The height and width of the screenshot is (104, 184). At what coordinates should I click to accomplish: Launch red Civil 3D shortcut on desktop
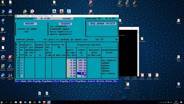point(62,12)
